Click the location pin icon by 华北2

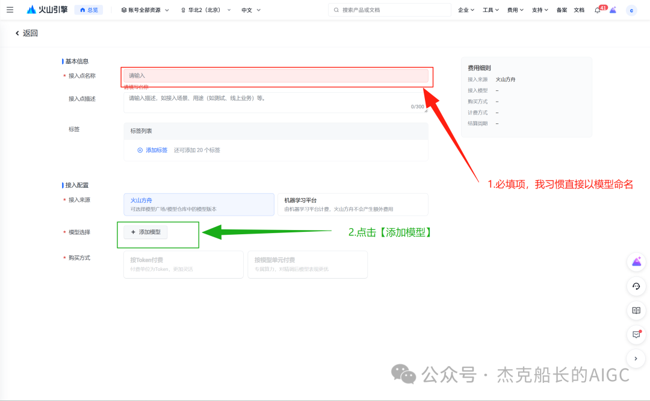183,10
